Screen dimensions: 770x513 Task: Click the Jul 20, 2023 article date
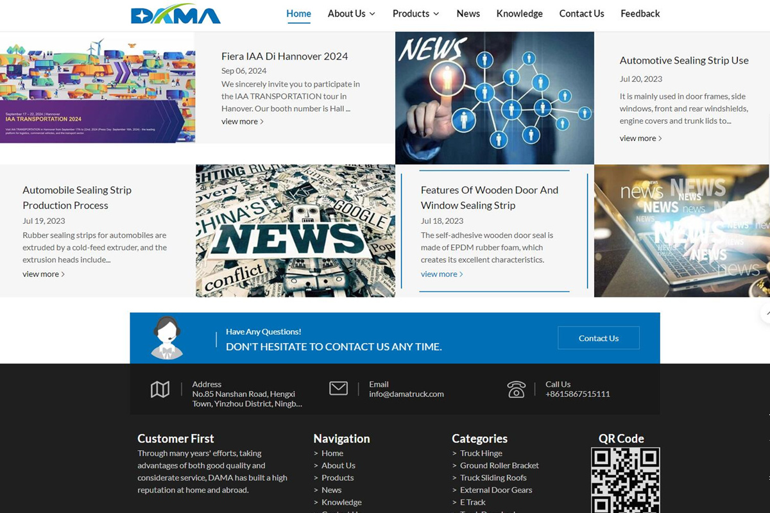(x=641, y=79)
